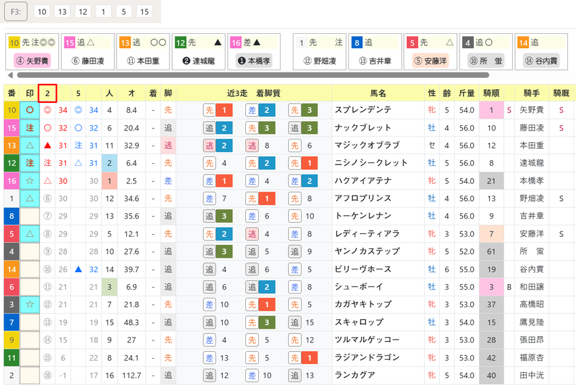Toggle the 印 mark cell for レディーティアラ
The width and height of the screenshot is (576, 385).
tap(30, 233)
